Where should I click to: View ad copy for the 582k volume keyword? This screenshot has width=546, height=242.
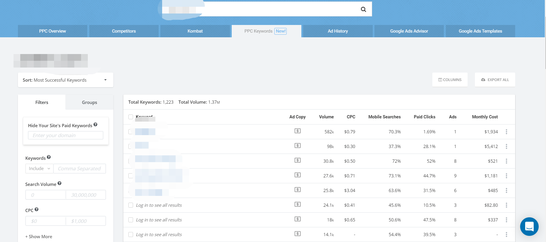tap(298, 131)
